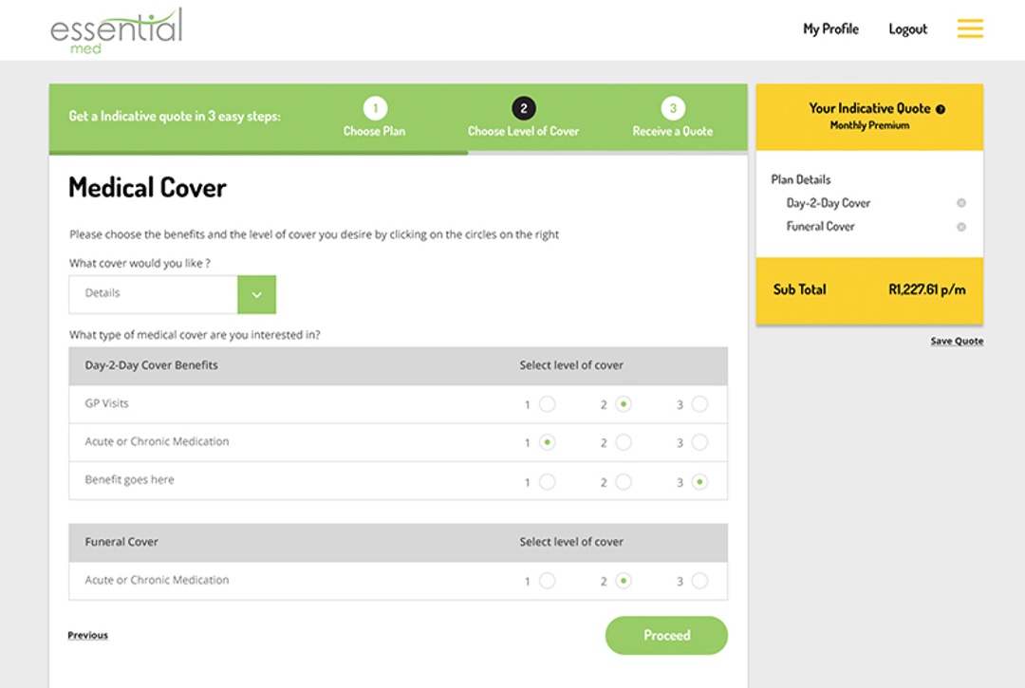1025x688 pixels.
Task: Go back using the Previous link
Action: coord(87,636)
